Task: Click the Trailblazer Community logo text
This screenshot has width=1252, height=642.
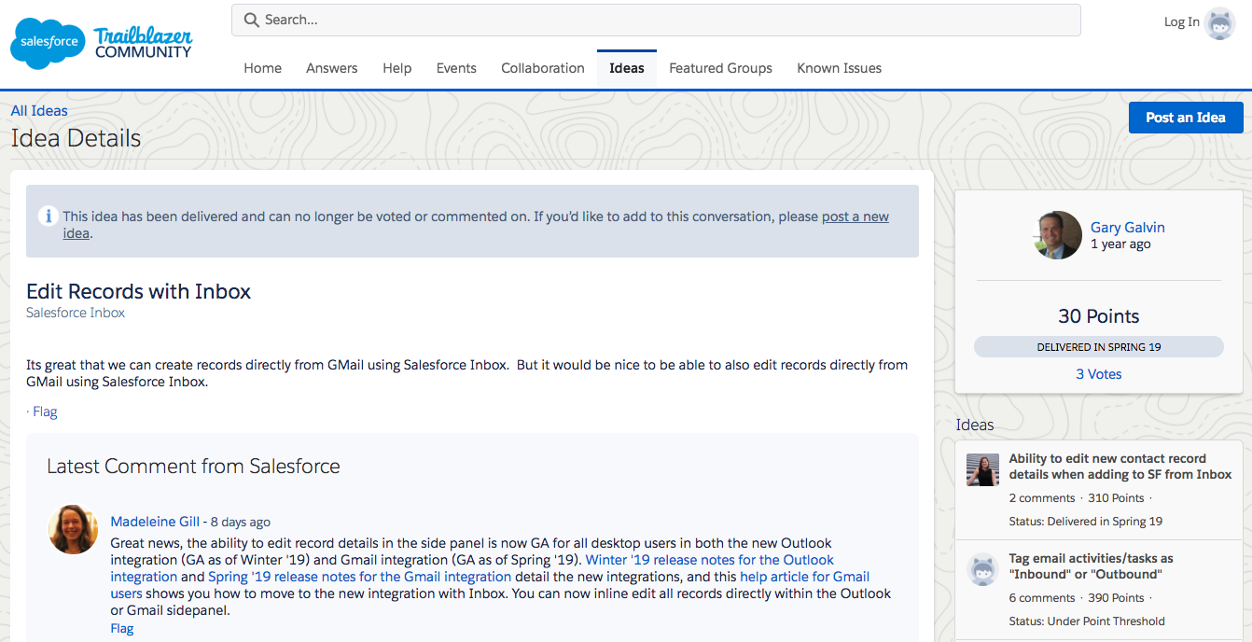Action: click(x=143, y=43)
